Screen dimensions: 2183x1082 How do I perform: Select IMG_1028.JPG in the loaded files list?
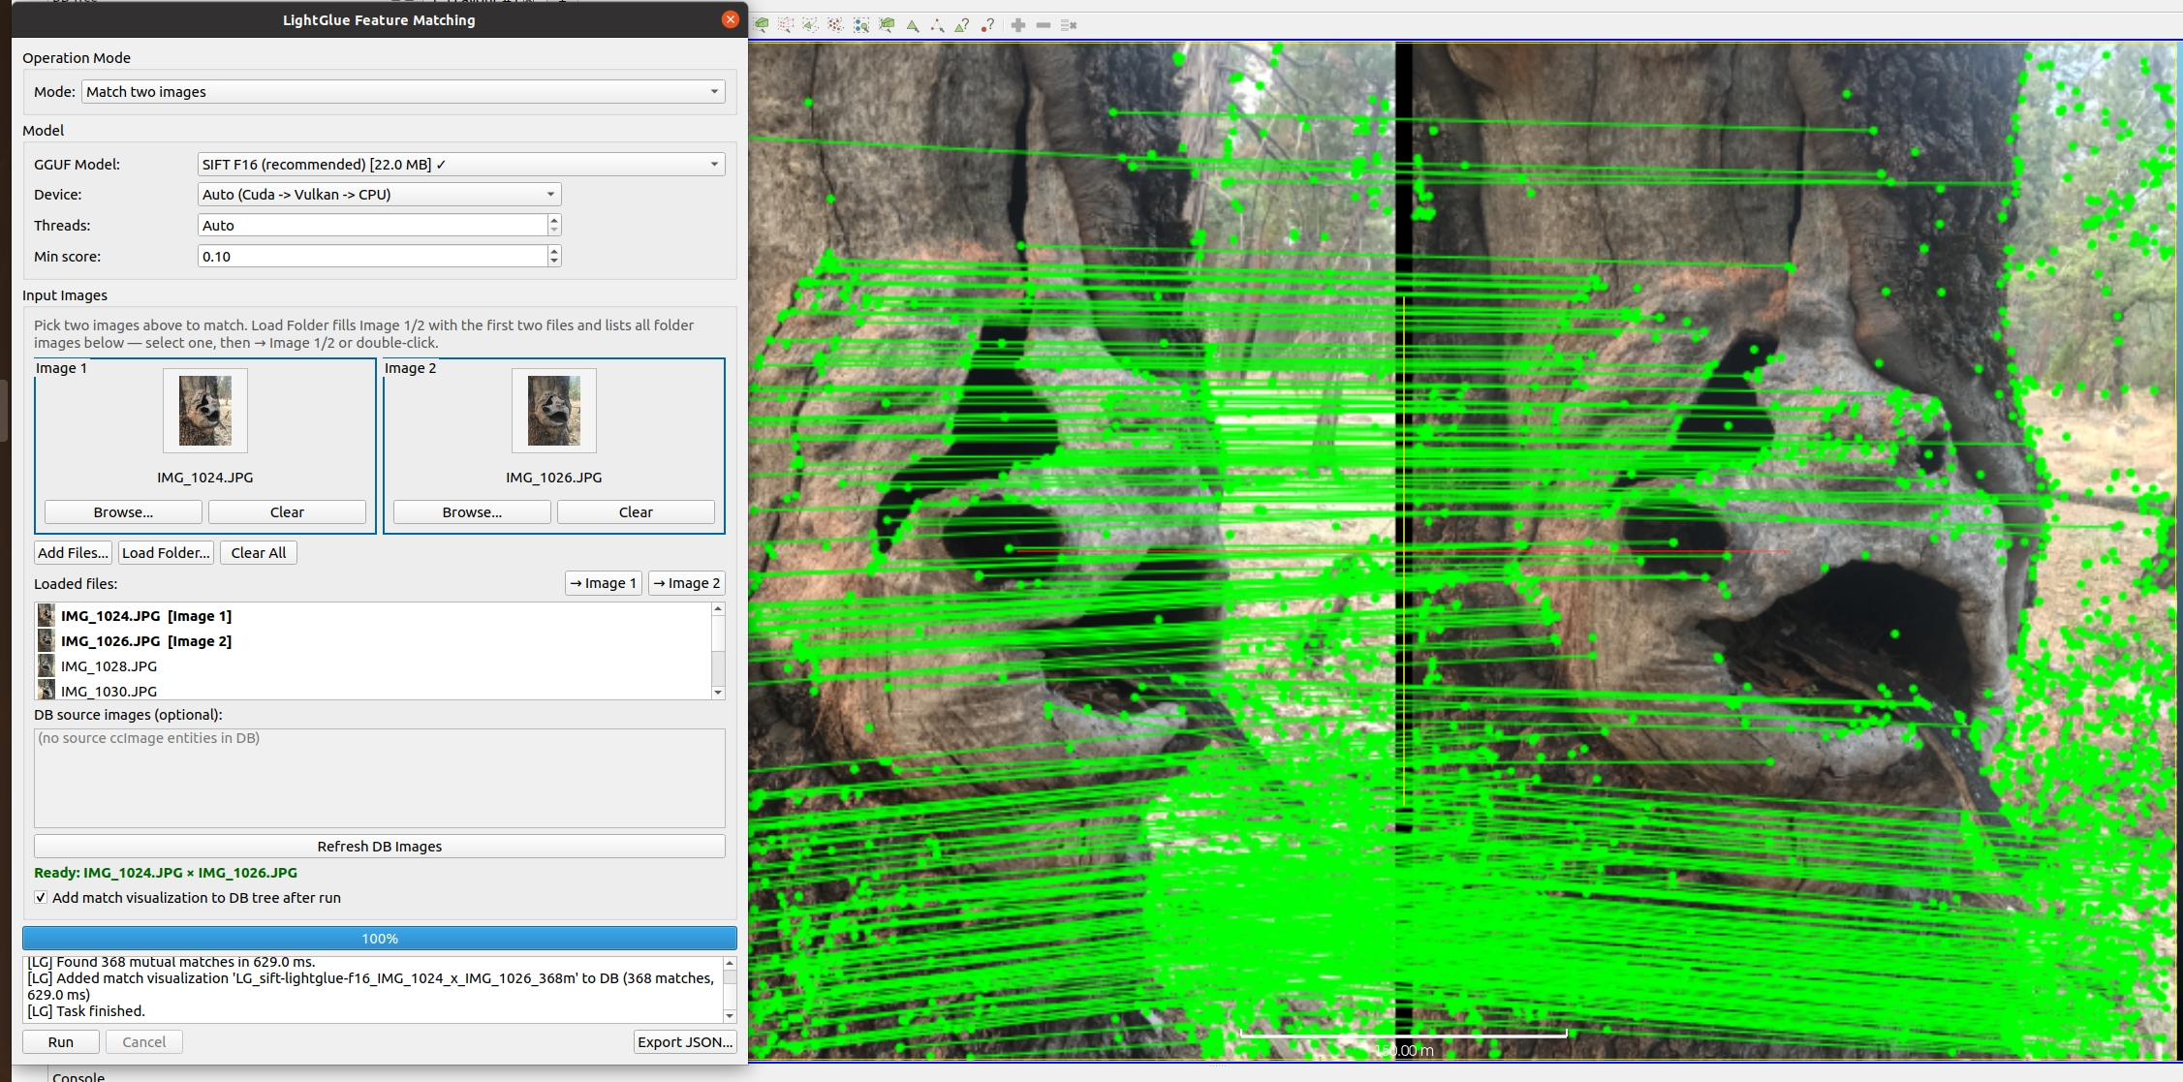click(x=373, y=666)
